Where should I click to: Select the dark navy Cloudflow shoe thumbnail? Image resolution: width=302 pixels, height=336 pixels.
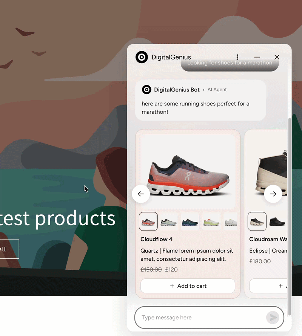[x=190, y=221]
